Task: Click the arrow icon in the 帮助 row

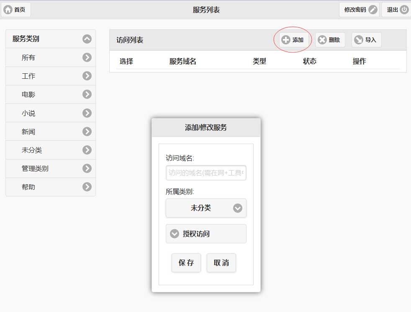Action: [87, 187]
